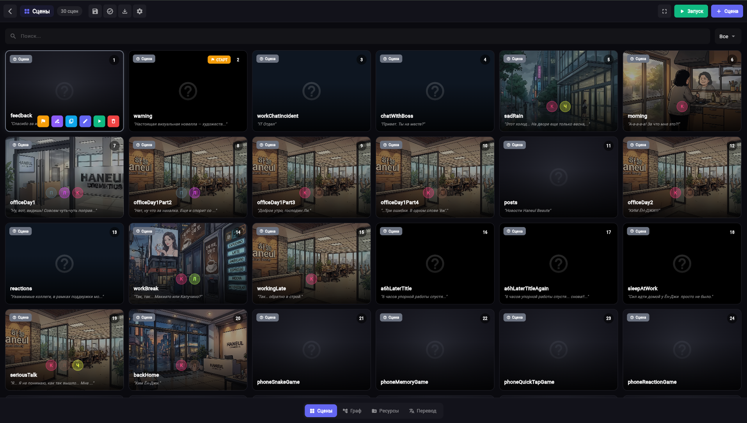Go back with the left chevron
Image resolution: width=747 pixels, height=423 pixels.
click(x=10, y=11)
